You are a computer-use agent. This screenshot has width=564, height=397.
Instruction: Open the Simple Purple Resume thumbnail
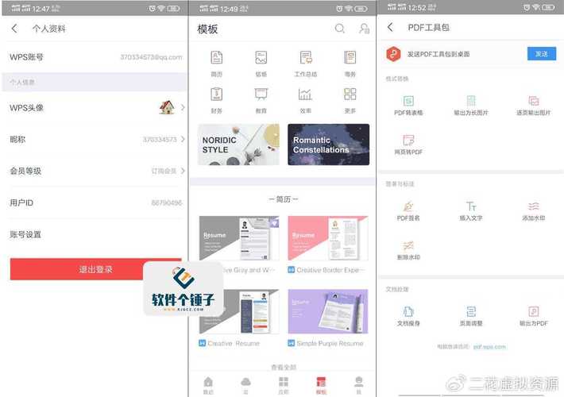click(328, 311)
